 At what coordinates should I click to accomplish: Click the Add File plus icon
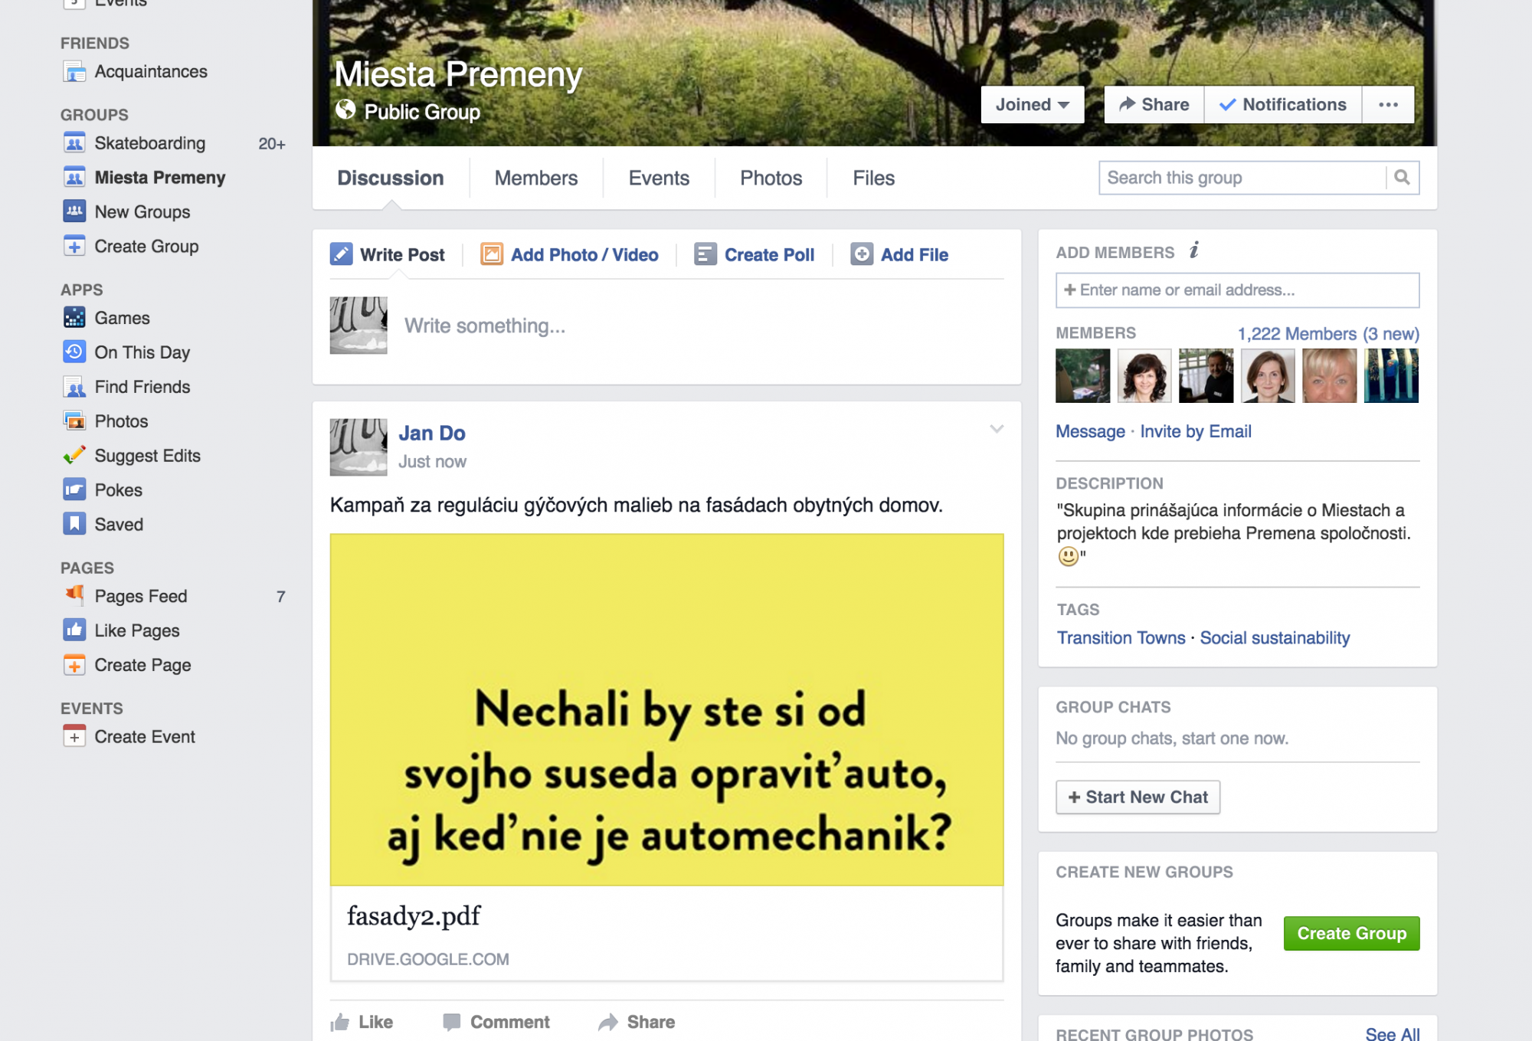coord(862,254)
